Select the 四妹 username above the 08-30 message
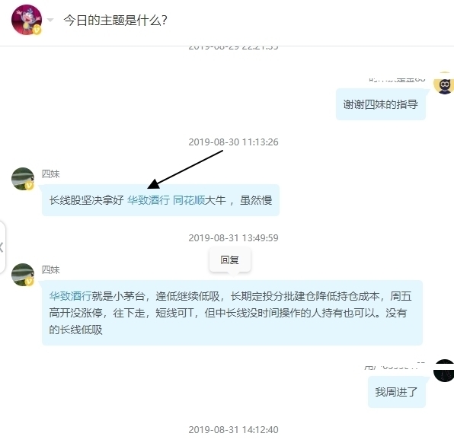 [x=51, y=174]
